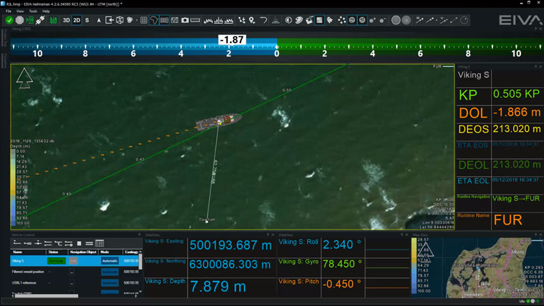The image size is (544, 306).
Task: Click the grid display icon
Action: point(144,20)
